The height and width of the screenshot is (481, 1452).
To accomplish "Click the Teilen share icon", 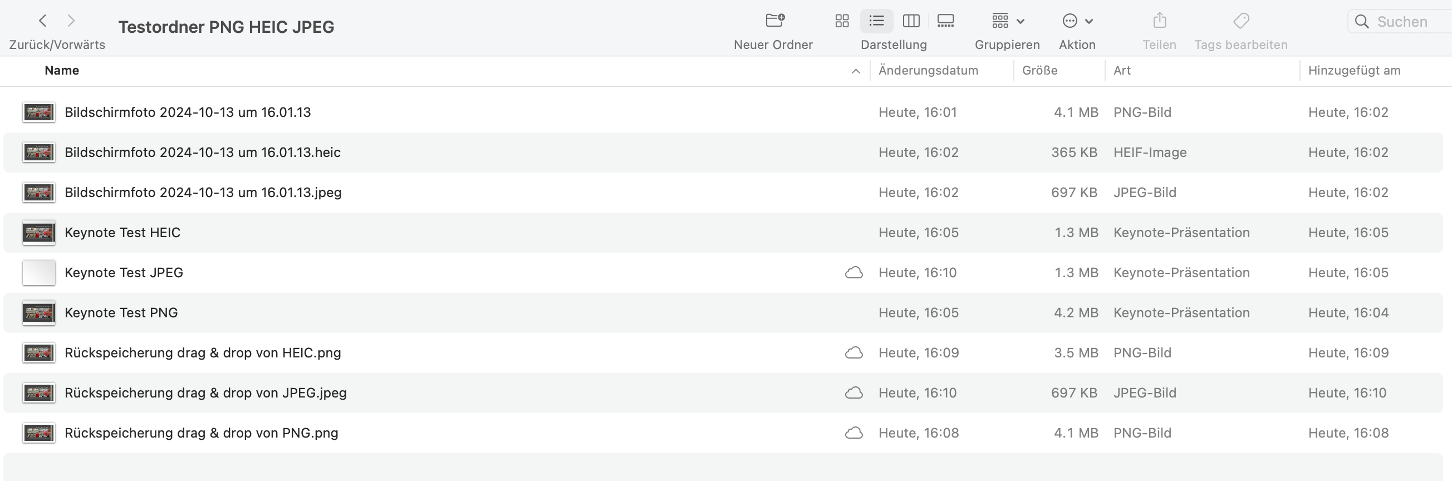I will pos(1159,21).
